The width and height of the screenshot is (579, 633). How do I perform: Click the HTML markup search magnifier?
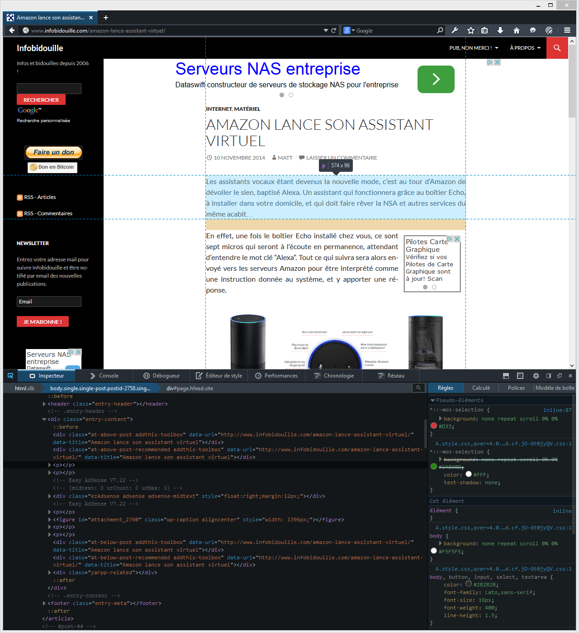point(418,388)
